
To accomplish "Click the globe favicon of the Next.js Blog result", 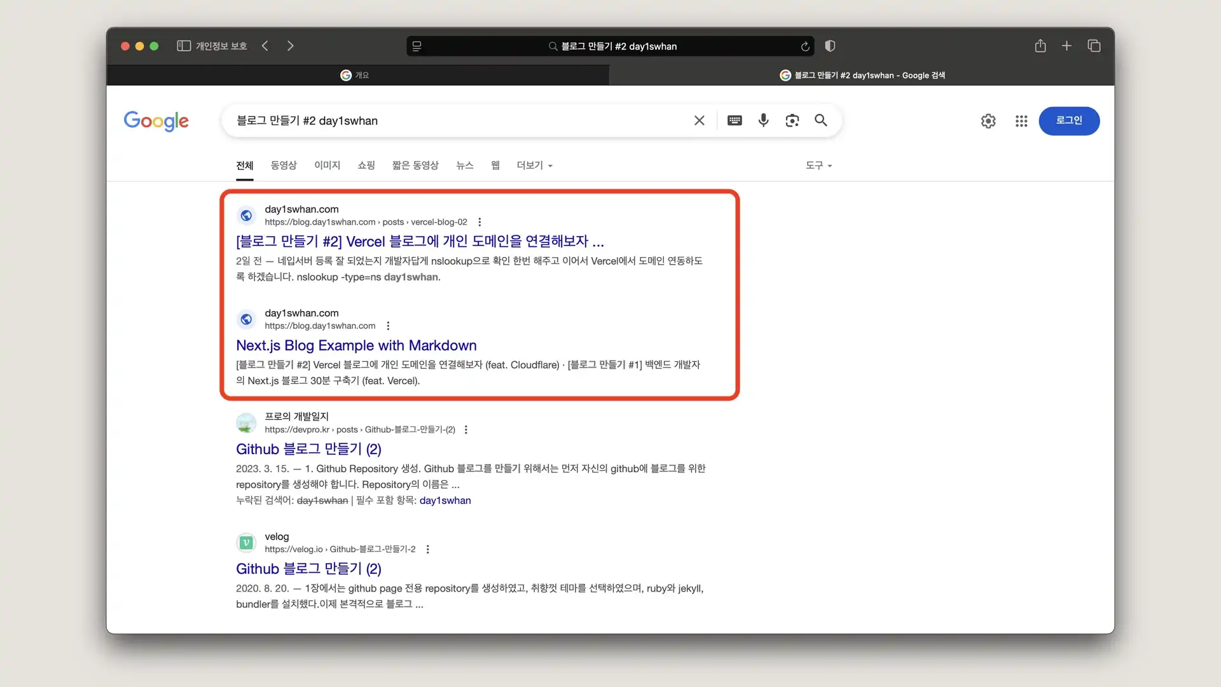I will 246,319.
